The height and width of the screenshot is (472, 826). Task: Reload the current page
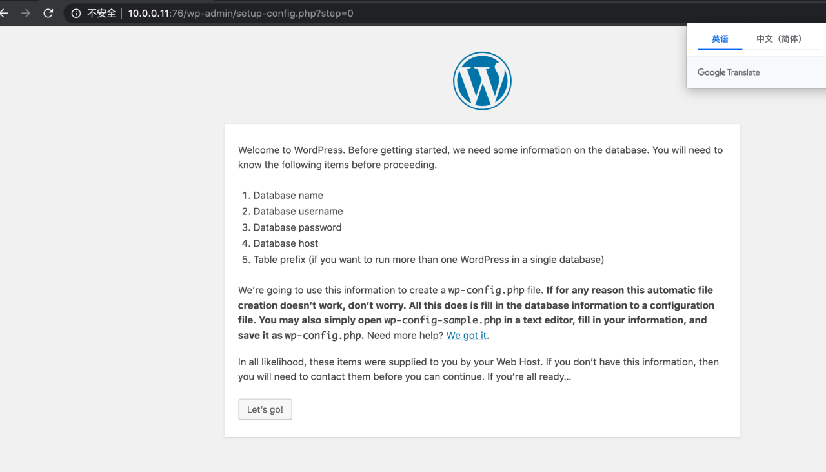coord(48,13)
